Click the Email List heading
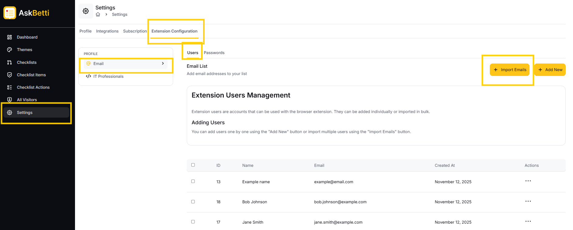573x230 pixels. pyautogui.click(x=197, y=66)
